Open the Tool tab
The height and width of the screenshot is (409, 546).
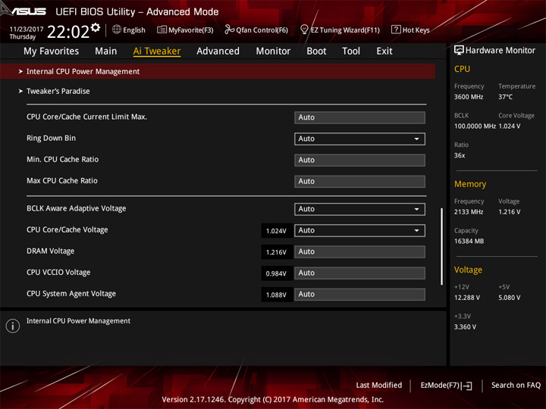coord(351,52)
